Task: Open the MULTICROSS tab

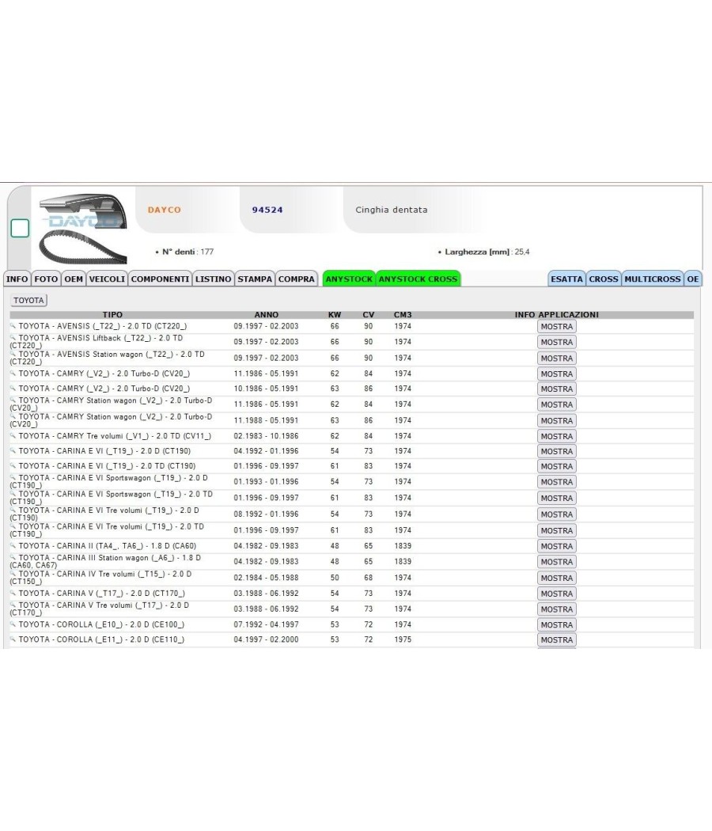Action: 653,279
